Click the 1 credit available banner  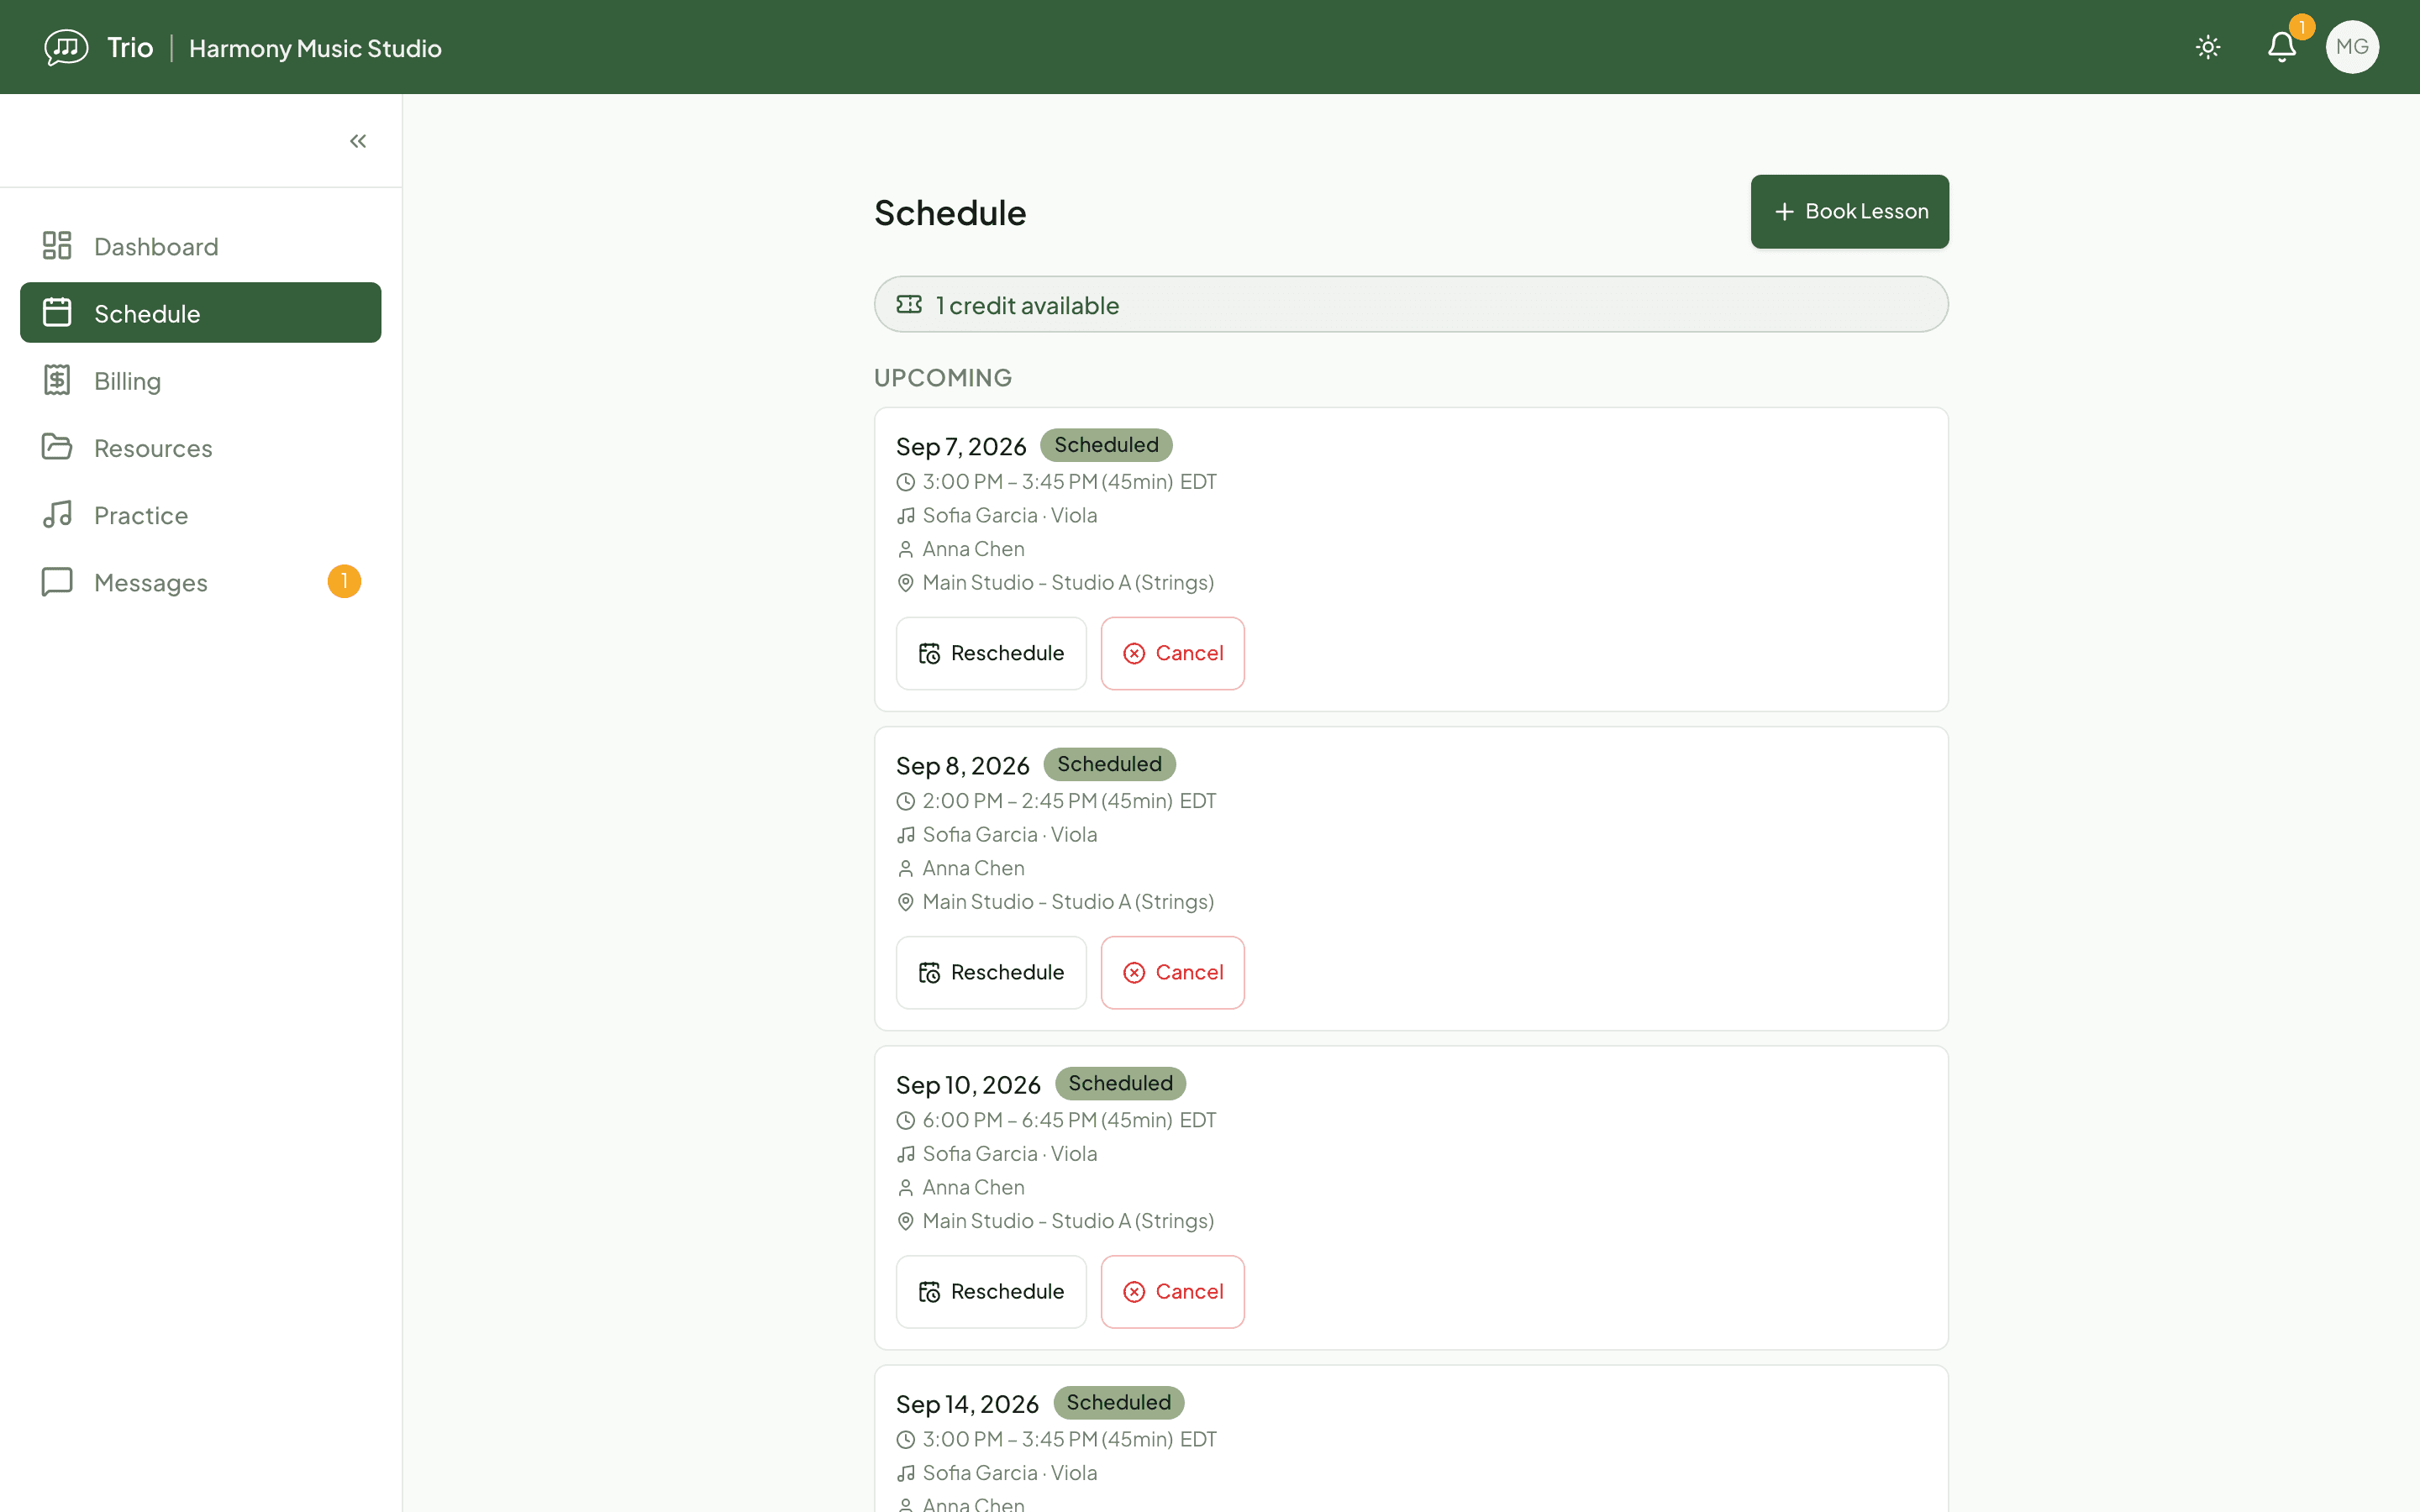coord(1411,304)
